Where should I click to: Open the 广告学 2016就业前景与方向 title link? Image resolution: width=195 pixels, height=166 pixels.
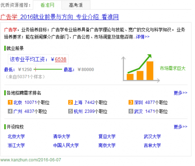click(x=60, y=17)
